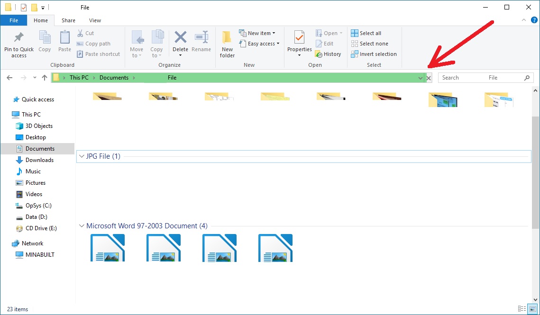Open recent locations dropdown near navigation arrows
This screenshot has height=315, width=540.
pos(35,78)
